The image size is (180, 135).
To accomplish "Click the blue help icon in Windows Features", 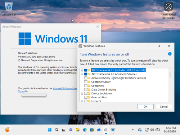I will coord(170,54).
